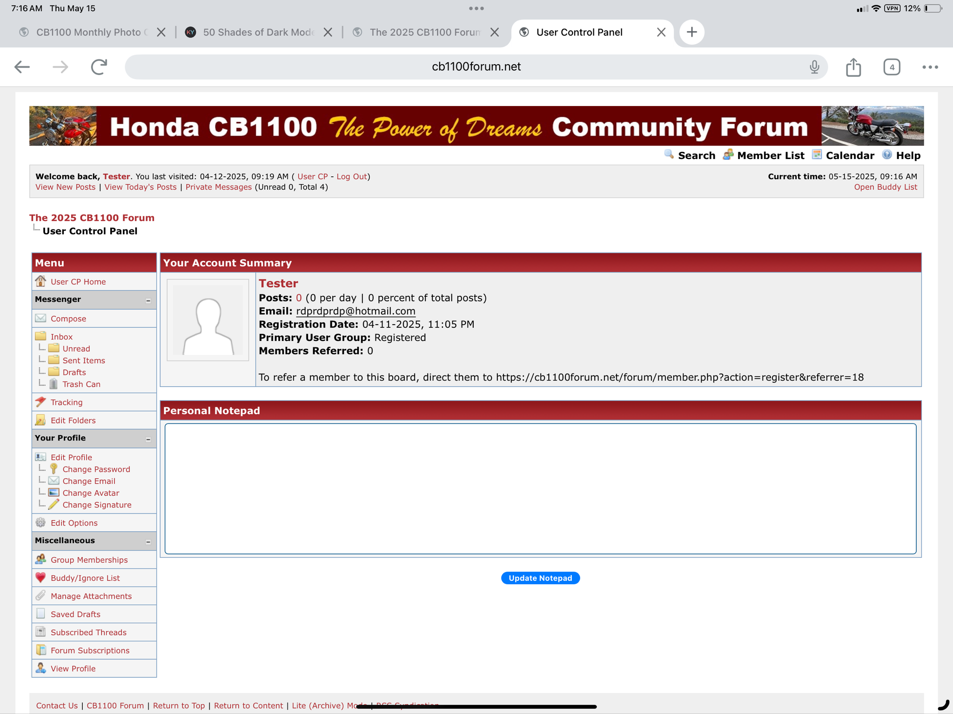Click the Trash Can icon in Messenger
This screenshot has width=953, height=714.
click(54, 384)
